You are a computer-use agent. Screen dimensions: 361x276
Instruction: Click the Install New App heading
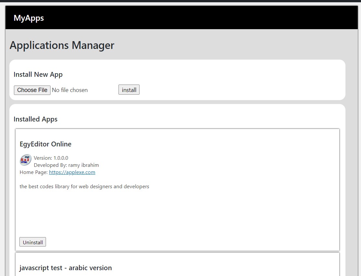pos(38,75)
